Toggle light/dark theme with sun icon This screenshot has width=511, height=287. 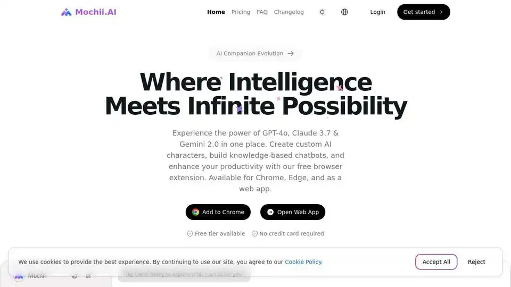point(322,12)
